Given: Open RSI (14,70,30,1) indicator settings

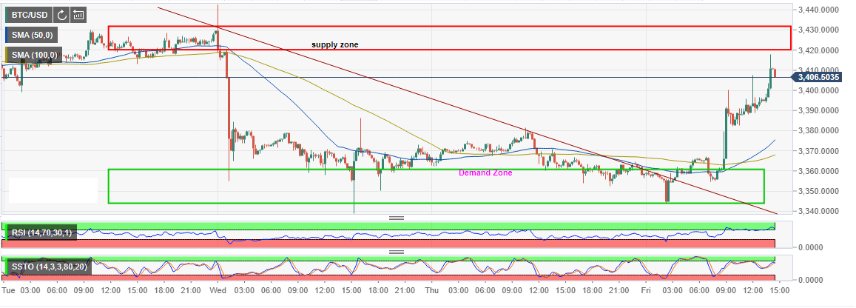Looking at the screenshot, I should coord(48,233).
